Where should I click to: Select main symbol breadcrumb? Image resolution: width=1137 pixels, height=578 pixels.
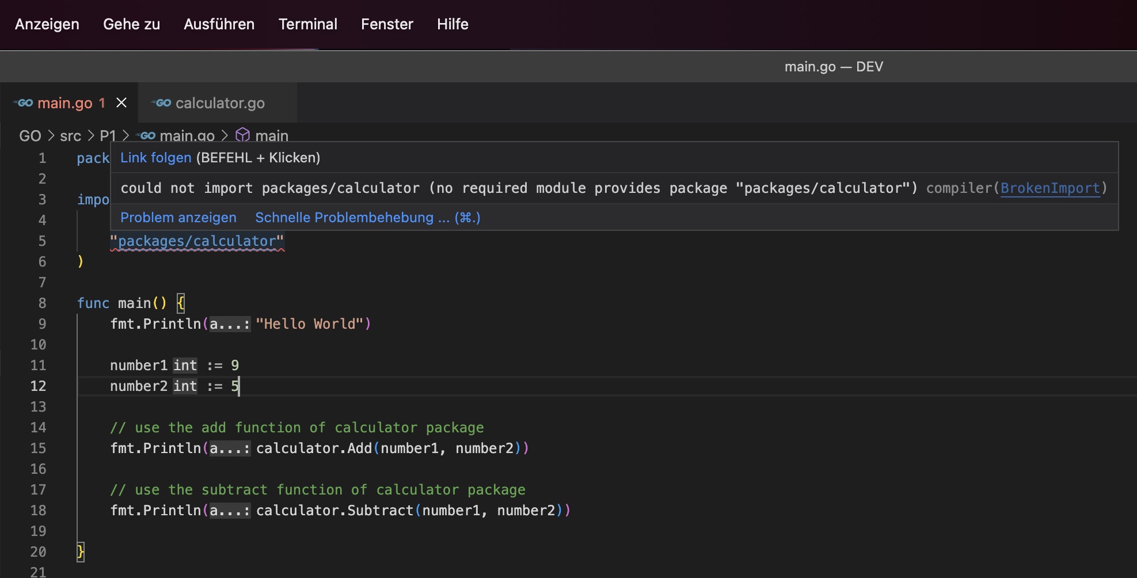pos(272,136)
